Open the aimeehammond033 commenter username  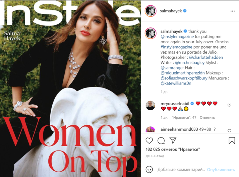[179, 129]
